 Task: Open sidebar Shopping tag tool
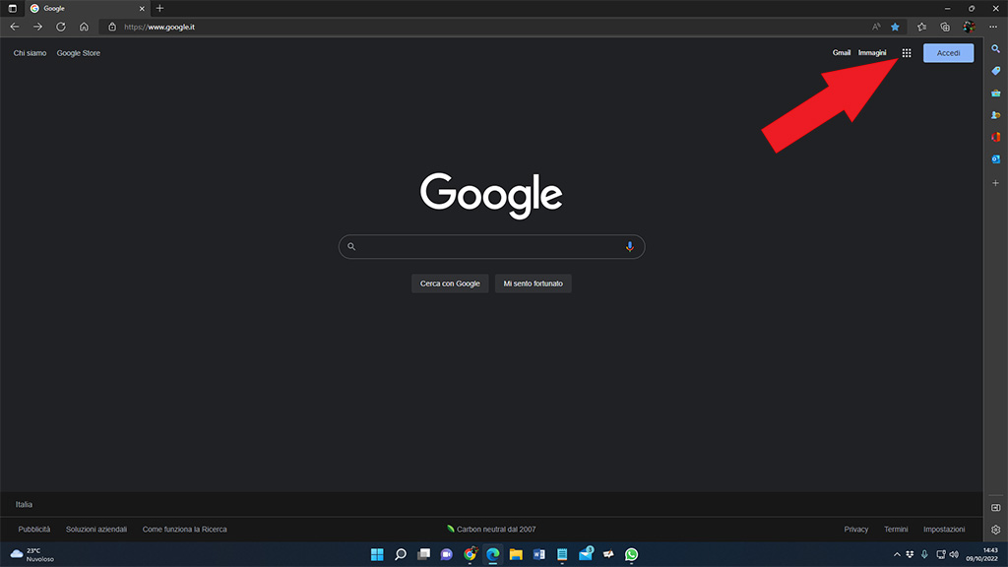click(x=996, y=71)
